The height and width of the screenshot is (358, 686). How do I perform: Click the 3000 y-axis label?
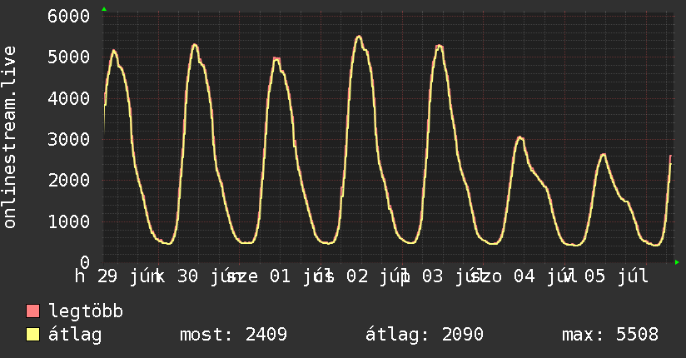click(69, 140)
